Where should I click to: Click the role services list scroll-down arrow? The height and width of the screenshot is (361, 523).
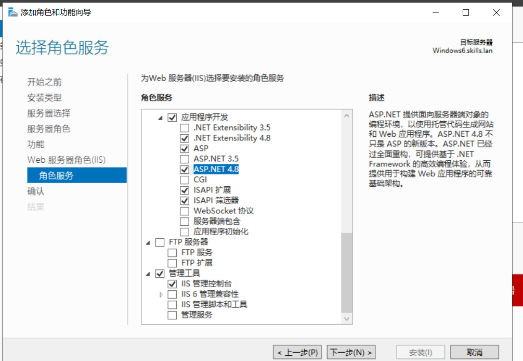point(347,318)
